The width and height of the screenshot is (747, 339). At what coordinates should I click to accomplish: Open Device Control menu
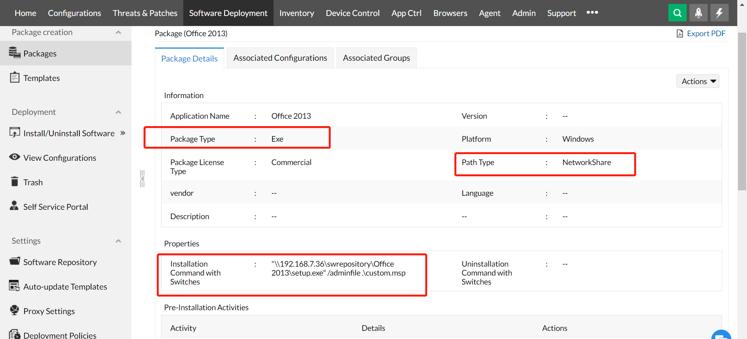click(352, 13)
